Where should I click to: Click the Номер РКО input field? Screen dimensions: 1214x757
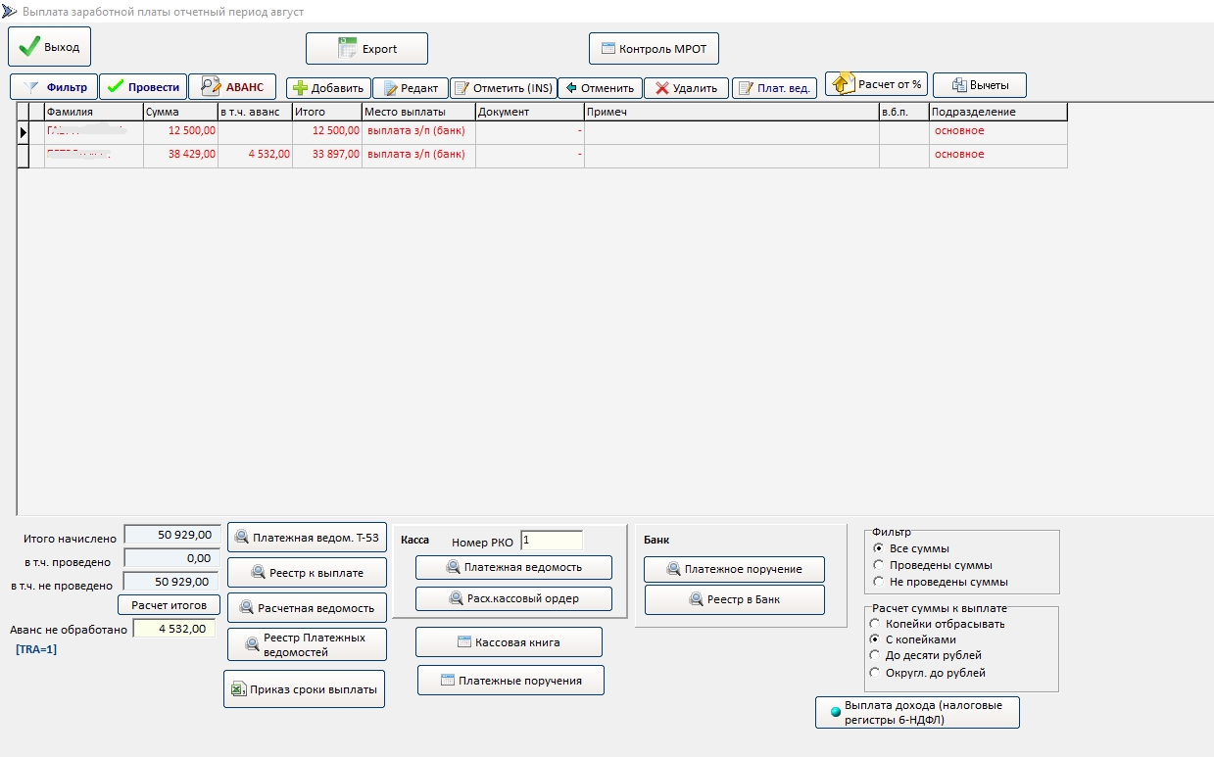(x=552, y=541)
